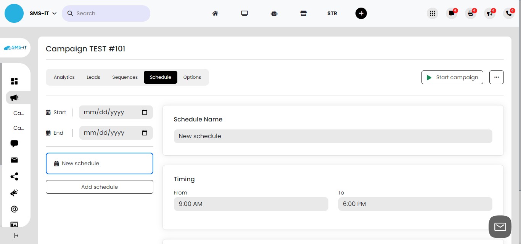
Task: Switch to the Analytics tab
Action: (64, 77)
